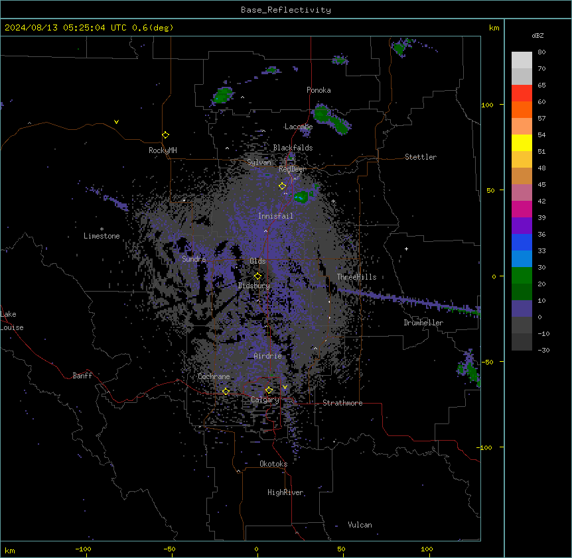Click the yellow diamond marker above RockyMH
572x558 pixels.
[165, 135]
